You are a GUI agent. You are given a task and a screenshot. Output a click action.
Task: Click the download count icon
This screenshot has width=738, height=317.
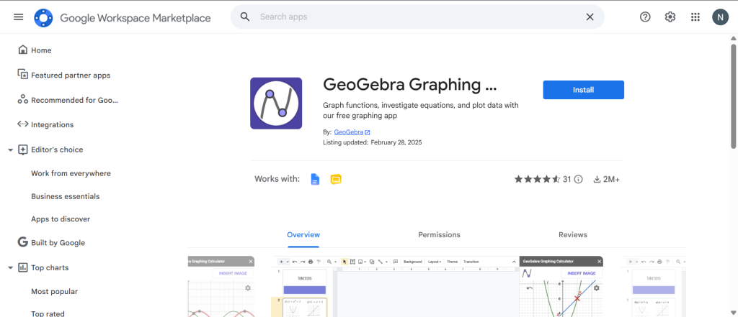coord(597,179)
